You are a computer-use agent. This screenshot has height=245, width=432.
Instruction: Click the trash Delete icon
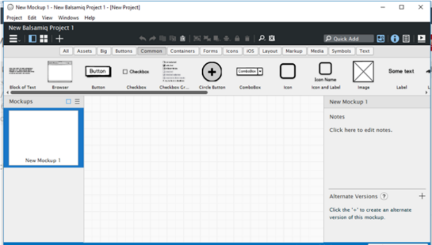(x=247, y=38)
